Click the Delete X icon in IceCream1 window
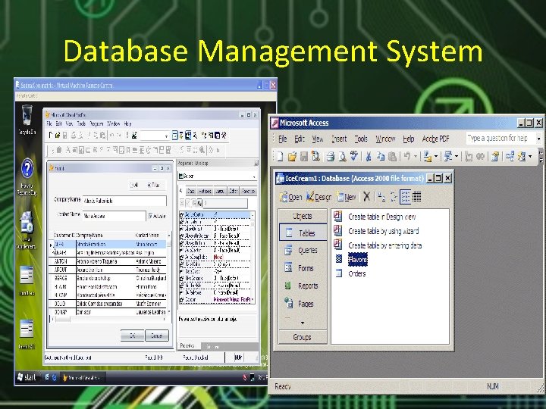This screenshot has height=409, width=546. click(x=366, y=197)
